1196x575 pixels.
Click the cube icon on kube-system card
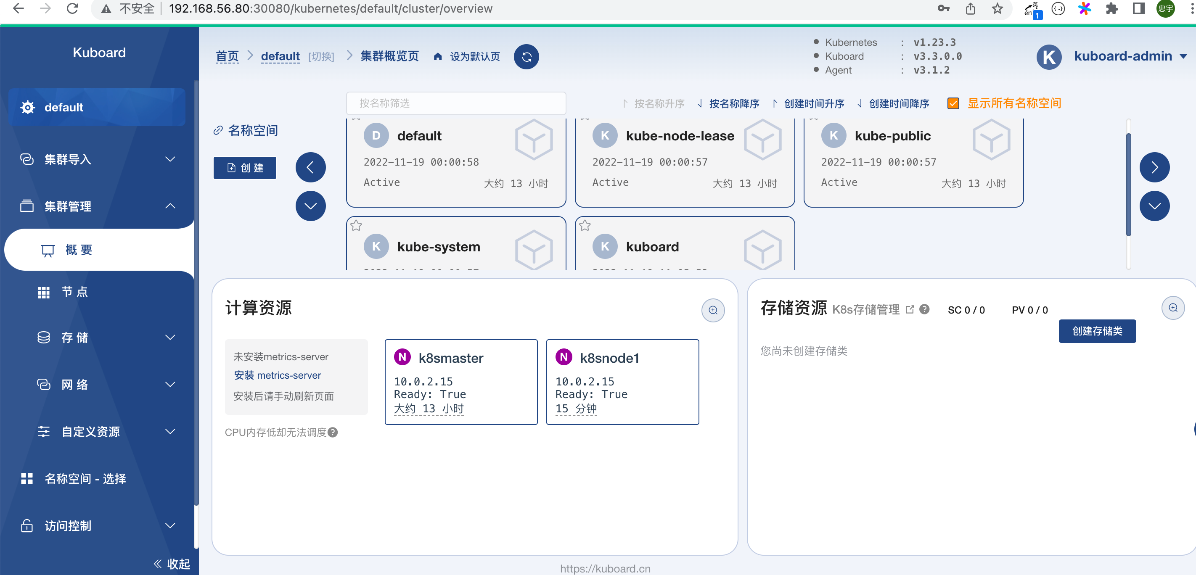(534, 249)
